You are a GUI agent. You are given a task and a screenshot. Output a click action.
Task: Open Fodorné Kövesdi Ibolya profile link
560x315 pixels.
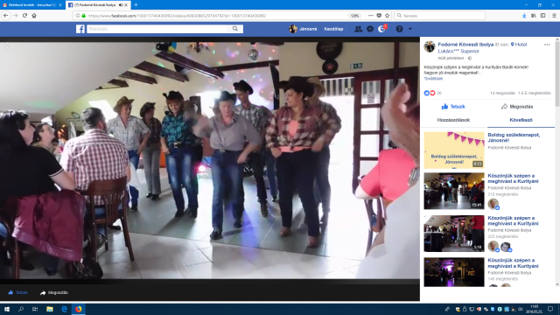[465, 45]
